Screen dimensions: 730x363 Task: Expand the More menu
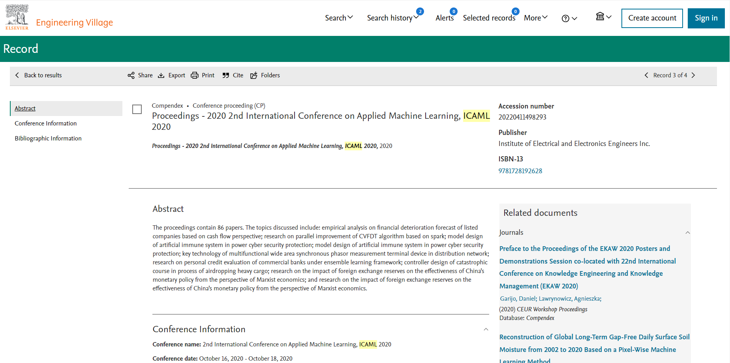[536, 18]
